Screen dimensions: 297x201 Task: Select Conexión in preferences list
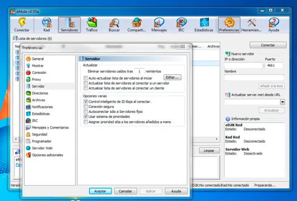pyautogui.click(x=39, y=72)
